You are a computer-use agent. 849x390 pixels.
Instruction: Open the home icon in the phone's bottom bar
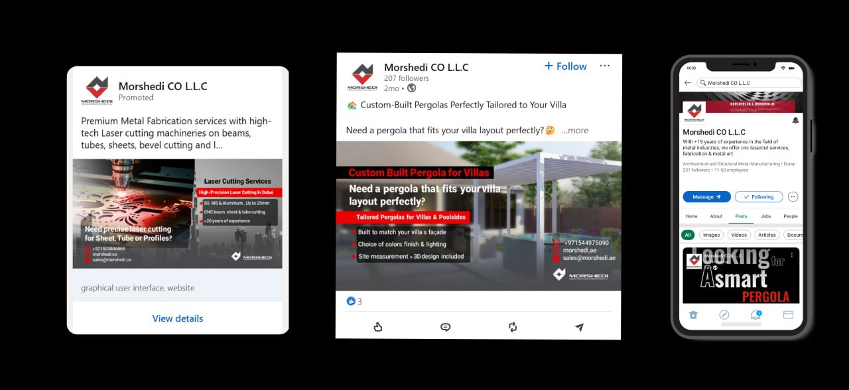click(693, 314)
